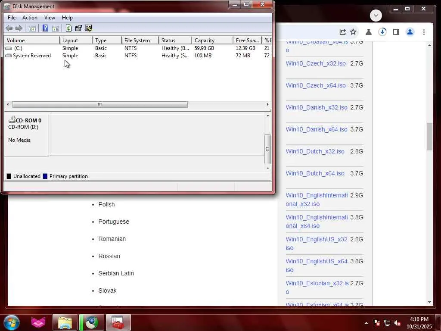Open the browser downloads icon
The image size is (441, 331).
tap(382, 32)
